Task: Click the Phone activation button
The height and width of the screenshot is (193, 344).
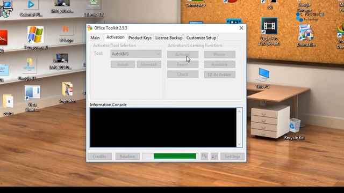Action: [219, 55]
